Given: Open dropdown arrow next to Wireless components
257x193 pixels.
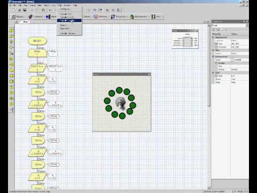Looking at the screenshot, I should [x=109, y=17].
